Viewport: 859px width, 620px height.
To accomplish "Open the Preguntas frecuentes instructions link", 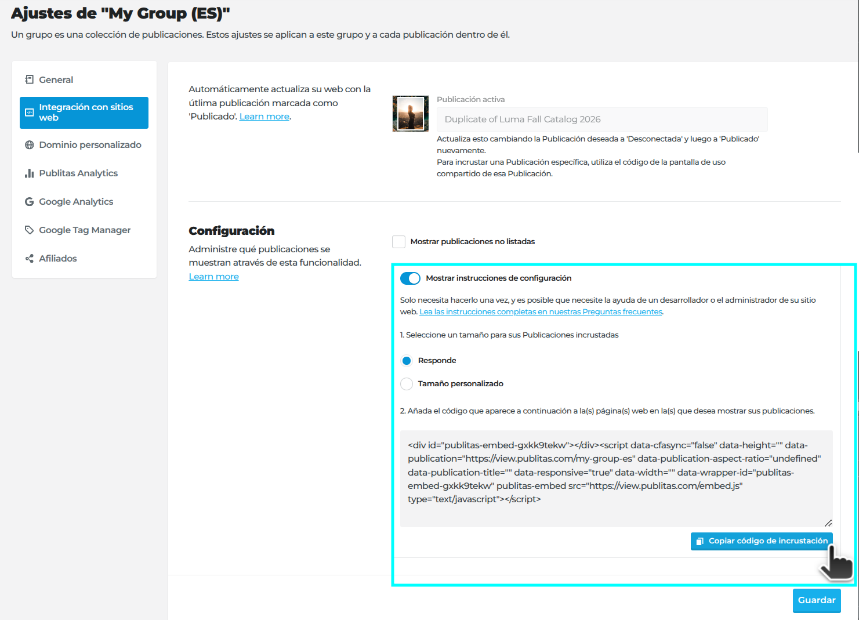I will 541,312.
